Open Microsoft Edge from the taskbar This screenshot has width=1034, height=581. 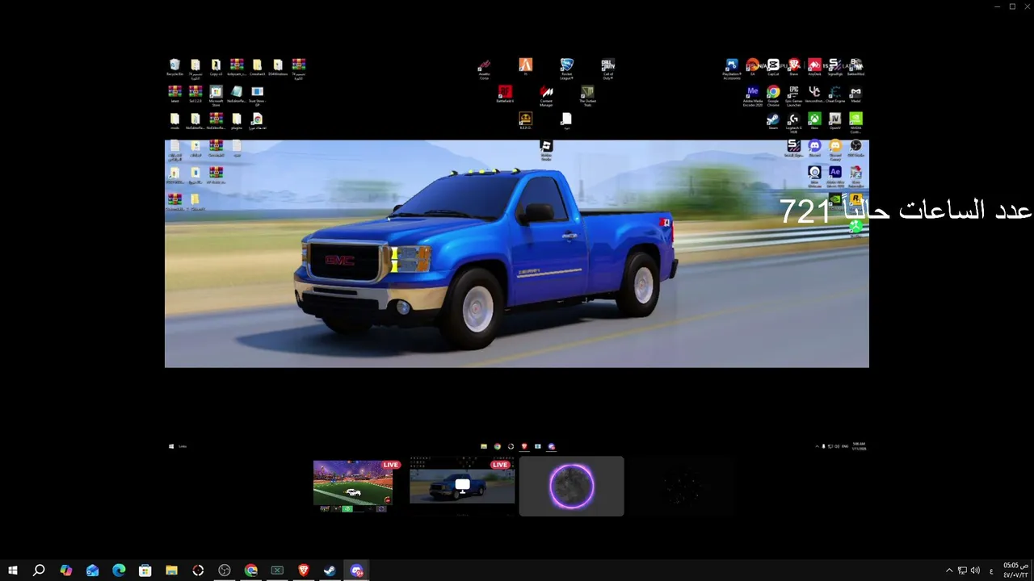point(119,571)
